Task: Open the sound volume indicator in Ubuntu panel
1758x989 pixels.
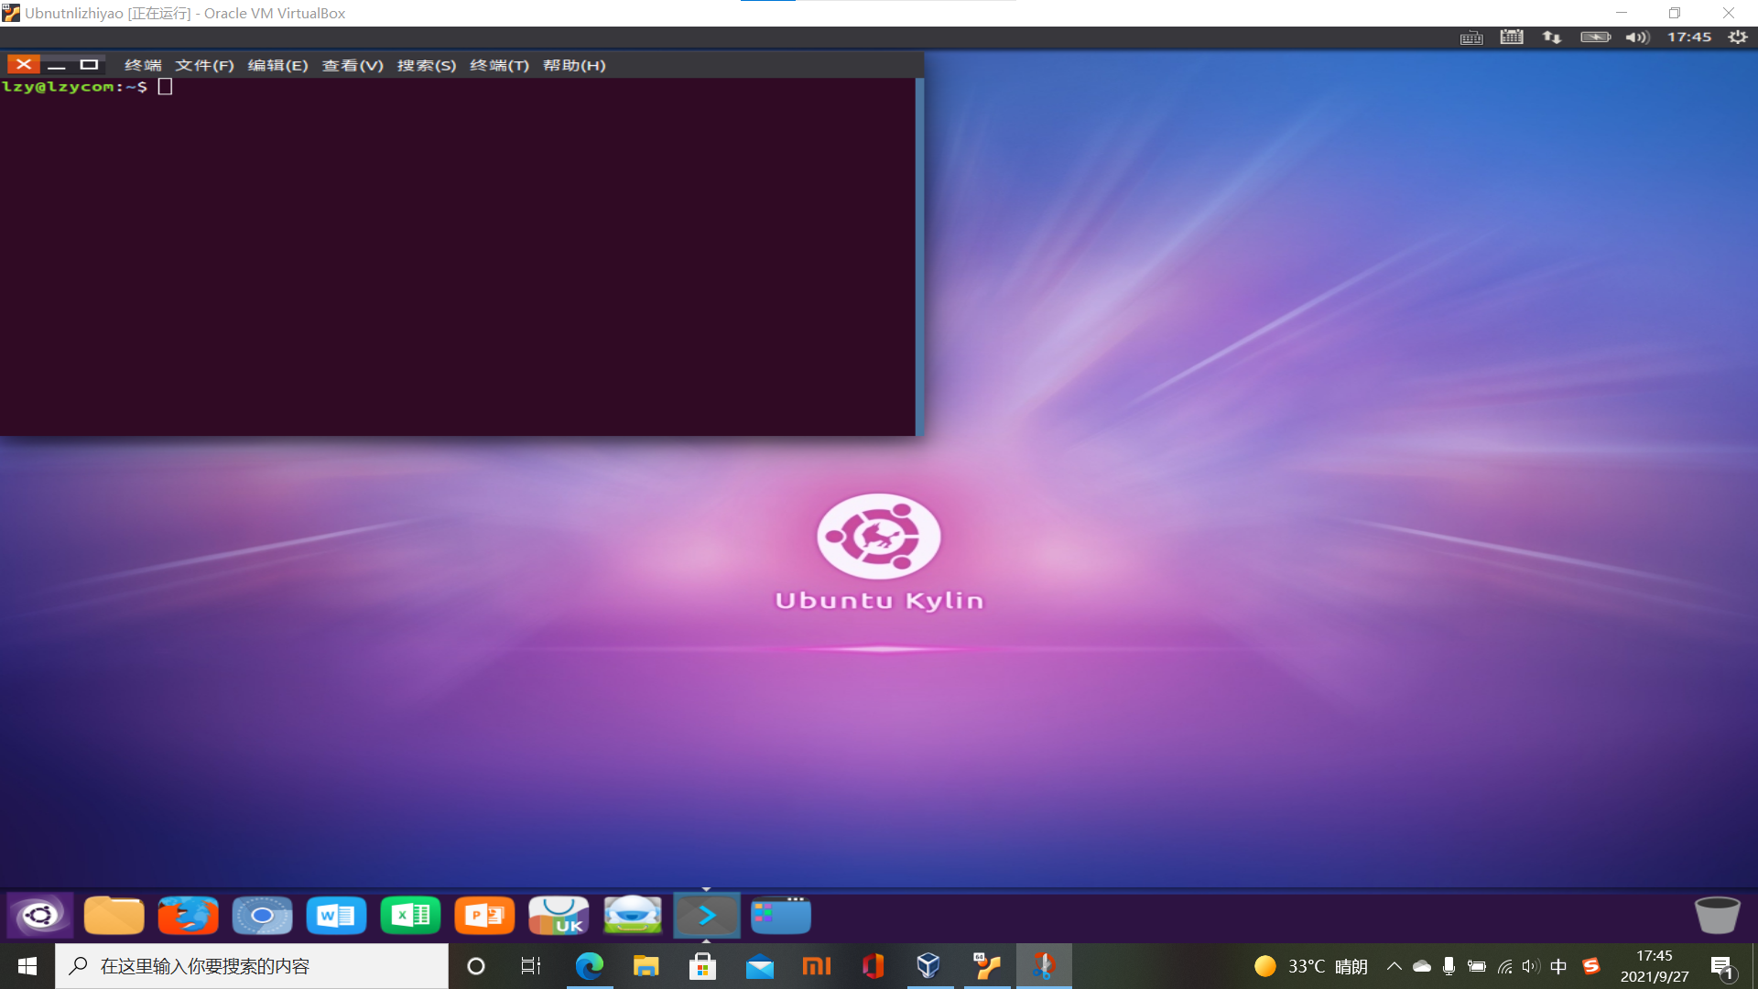Action: [1637, 37]
